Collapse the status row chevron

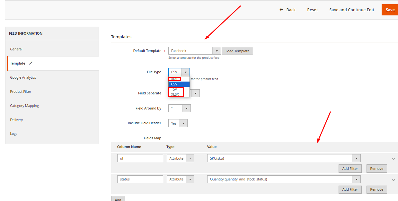[x=393, y=180]
